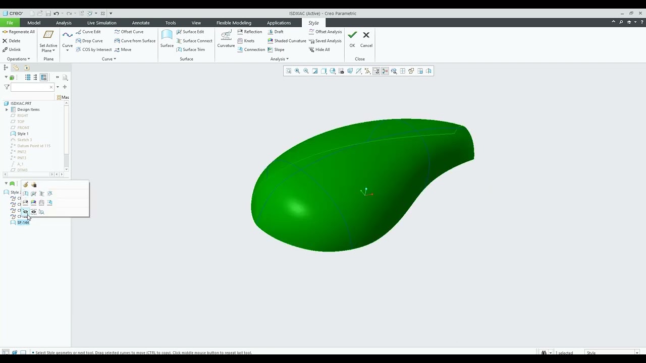This screenshot has width=646, height=363.
Task: Click the Regenerate All command
Action: [x=19, y=32]
